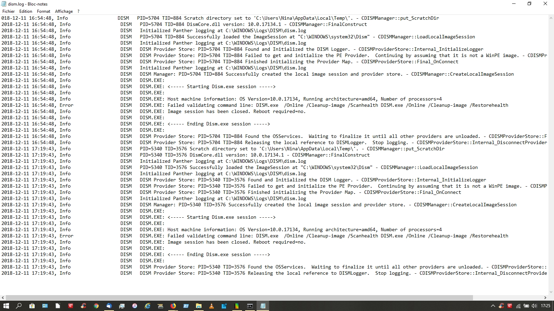Click "Ending Dism.exe session" at 16:54:48
The width and height of the screenshot is (554, 311).
coord(219,124)
